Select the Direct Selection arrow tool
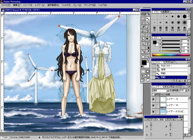The width and height of the screenshot is (193, 140). [143, 44]
